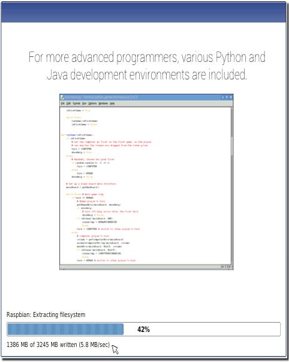Click the '1386 MB of 3245 MB written' text
Screen dimensions: 289x362
42,344
